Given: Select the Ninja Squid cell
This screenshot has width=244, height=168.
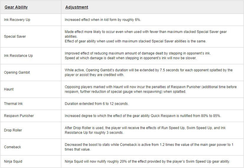Looking at the screenshot, I should [x=13, y=162].
